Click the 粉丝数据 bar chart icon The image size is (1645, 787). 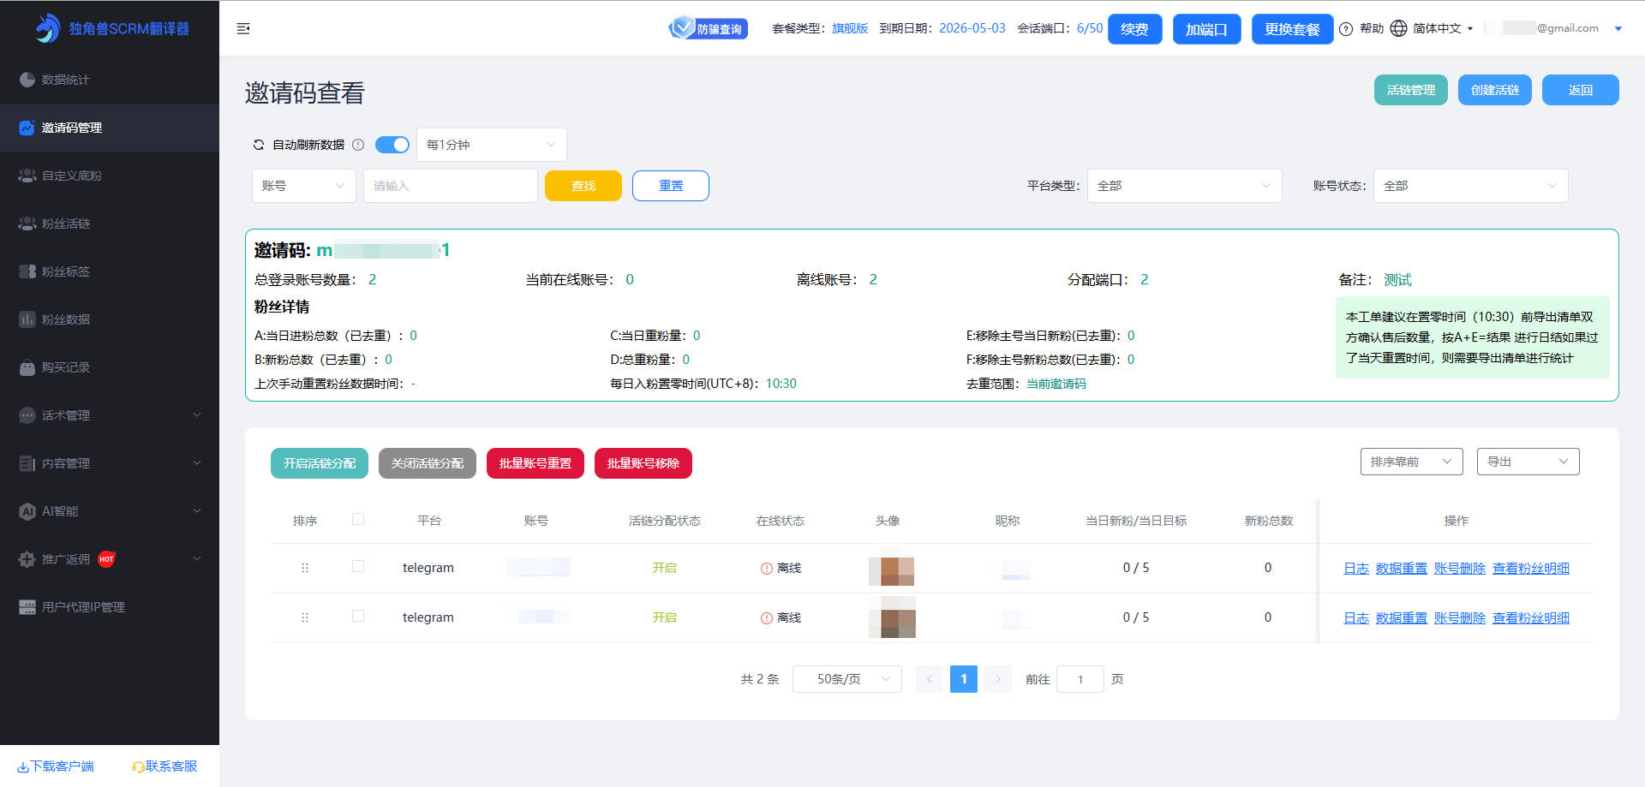[x=27, y=319]
